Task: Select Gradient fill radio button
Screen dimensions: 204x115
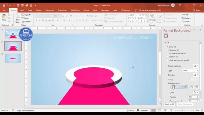Action: coord(168,50)
